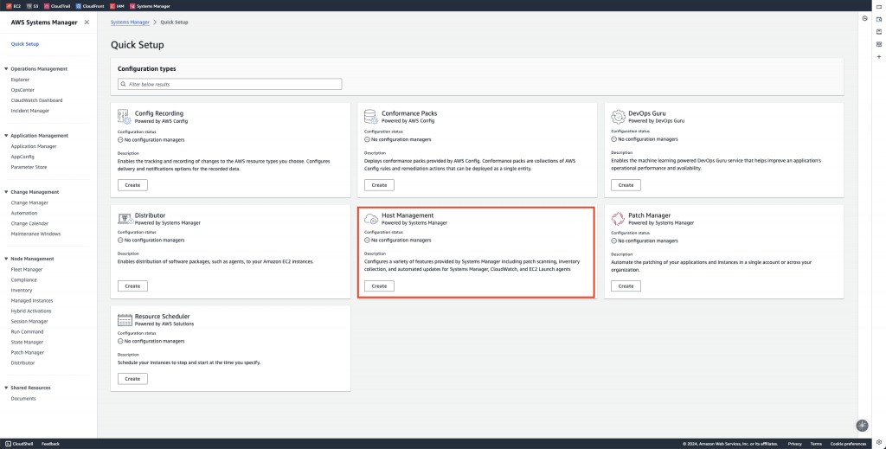Create a Resource Scheduler configuration
The width and height of the screenshot is (886, 449).
tap(132, 379)
